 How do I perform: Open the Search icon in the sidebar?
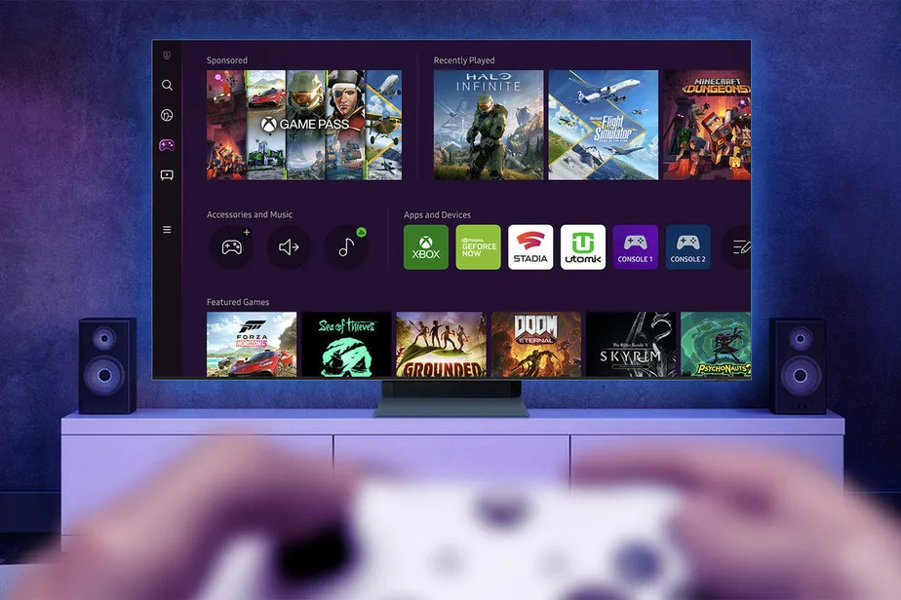pyautogui.click(x=167, y=85)
